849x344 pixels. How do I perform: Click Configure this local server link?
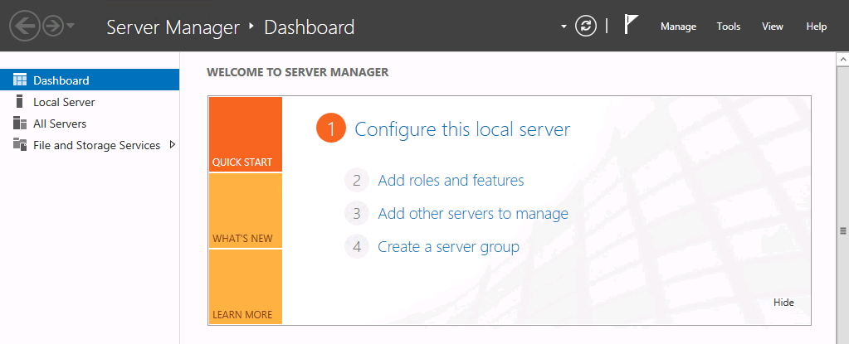tap(462, 130)
